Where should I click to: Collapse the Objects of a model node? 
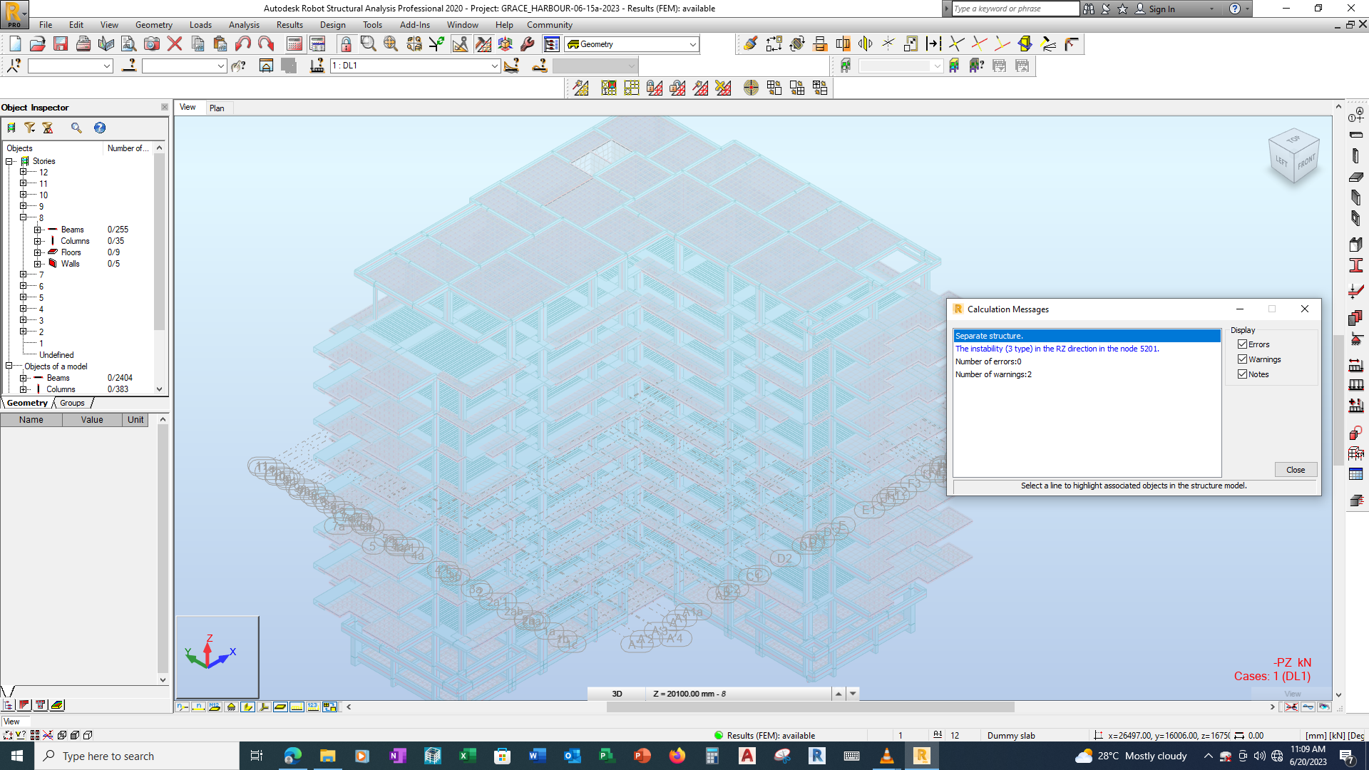coord(9,366)
